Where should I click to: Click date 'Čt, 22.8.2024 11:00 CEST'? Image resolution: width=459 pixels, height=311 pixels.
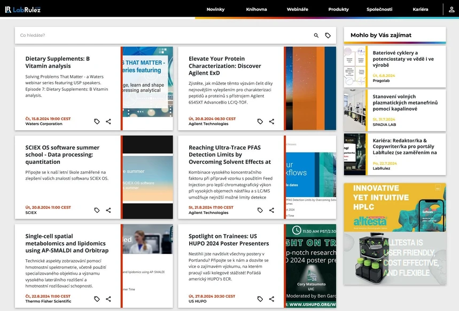click(x=48, y=296)
